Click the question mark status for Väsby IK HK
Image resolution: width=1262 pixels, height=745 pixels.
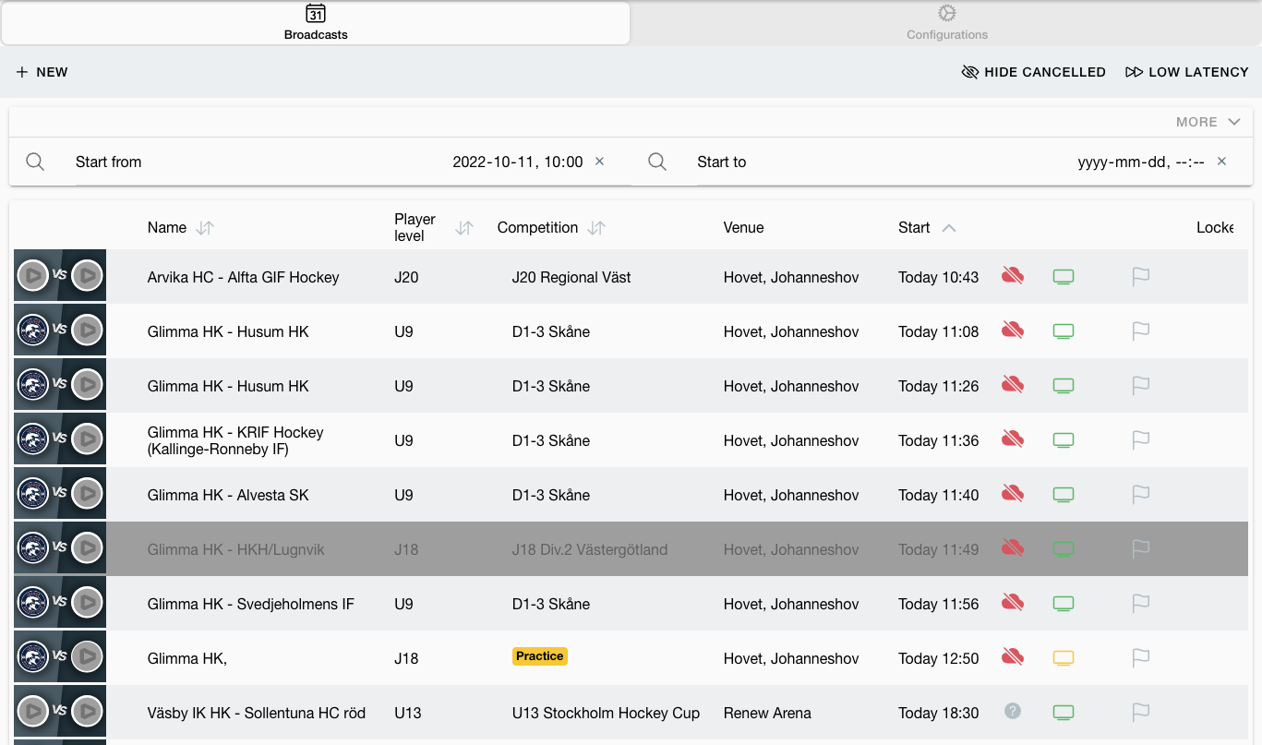pyautogui.click(x=1013, y=711)
